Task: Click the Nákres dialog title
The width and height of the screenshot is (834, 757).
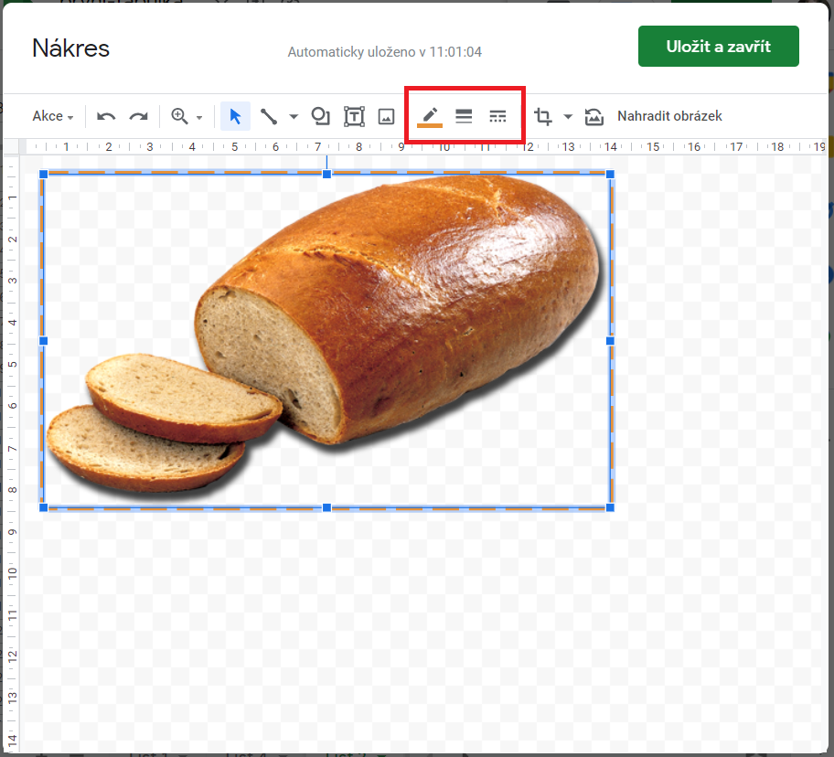Action: coord(70,48)
